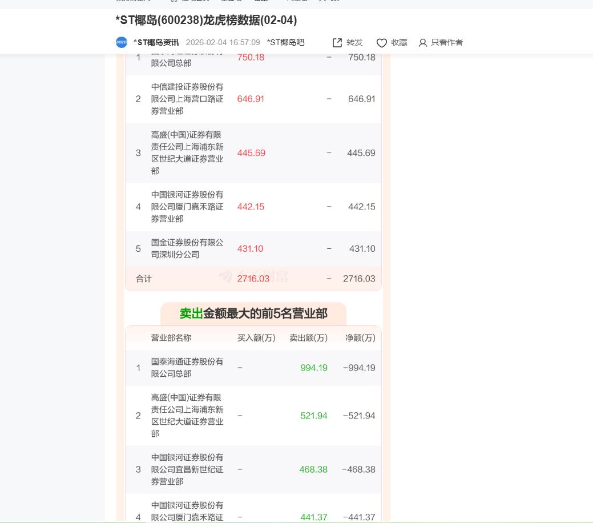Select 高盛(中国)证券 name in sell table row 2

coord(187,416)
